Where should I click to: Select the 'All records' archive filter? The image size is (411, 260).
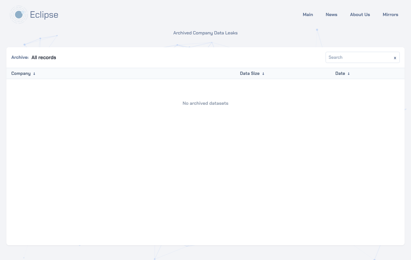coord(44,58)
